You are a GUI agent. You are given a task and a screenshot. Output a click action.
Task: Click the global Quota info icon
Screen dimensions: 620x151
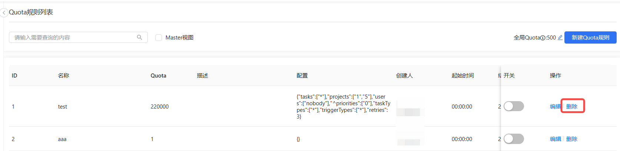click(x=543, y=38)
